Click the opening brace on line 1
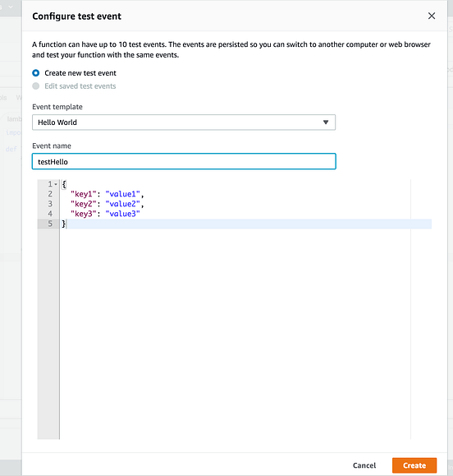The width and height of the screenshot is (453, 476). tap(64, 184)
